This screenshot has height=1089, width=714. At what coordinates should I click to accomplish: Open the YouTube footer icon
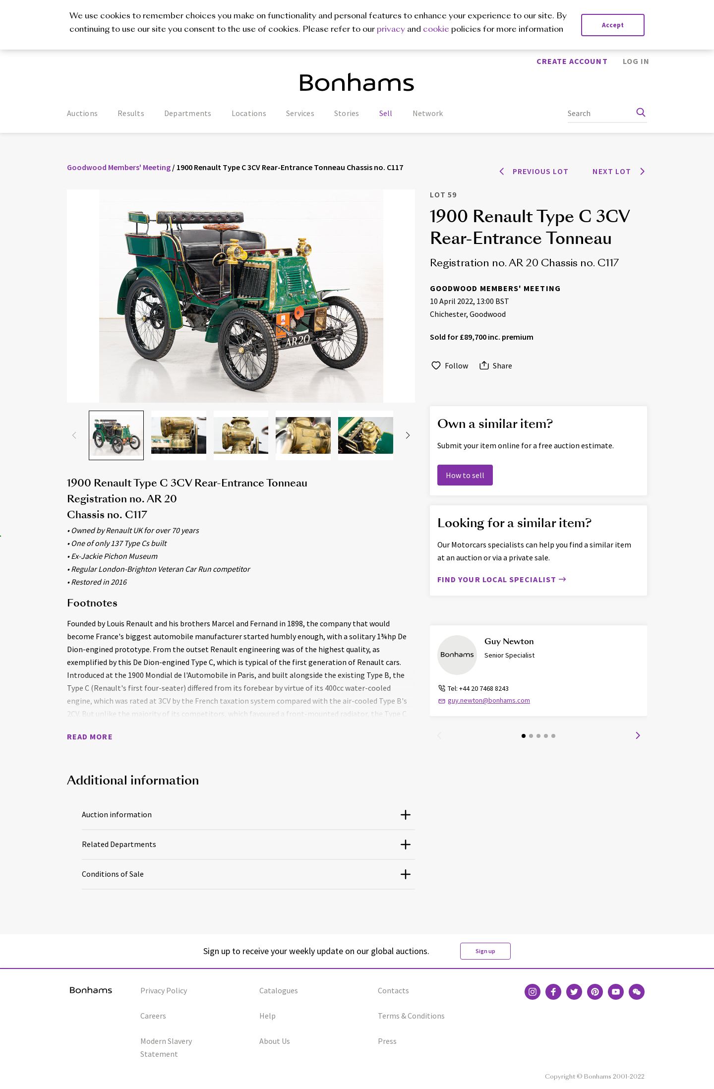click(616, 992)
